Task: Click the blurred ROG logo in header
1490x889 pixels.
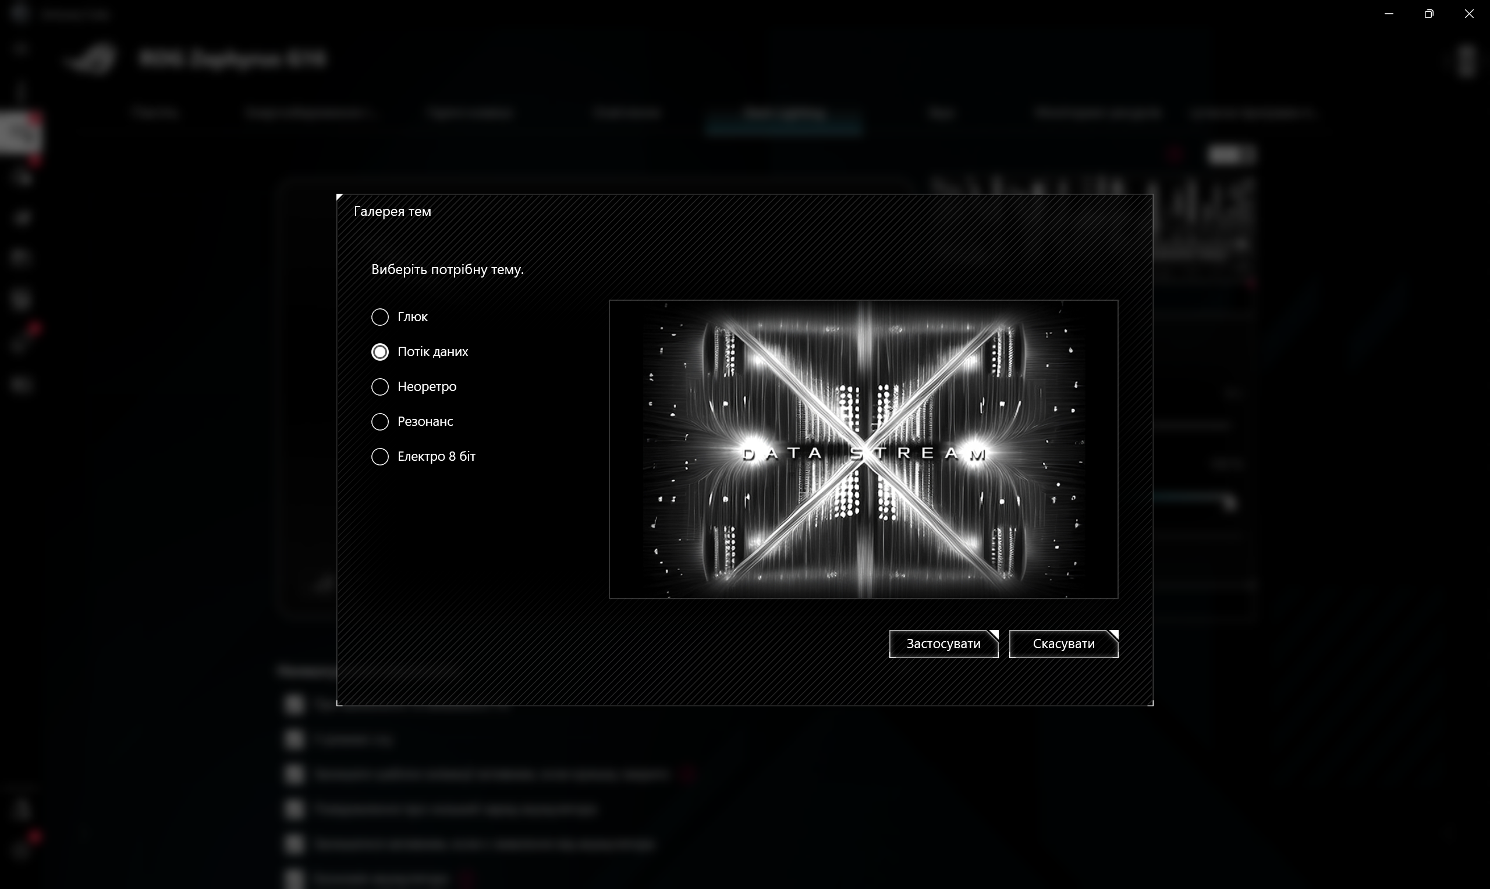Action: [90, 59]
